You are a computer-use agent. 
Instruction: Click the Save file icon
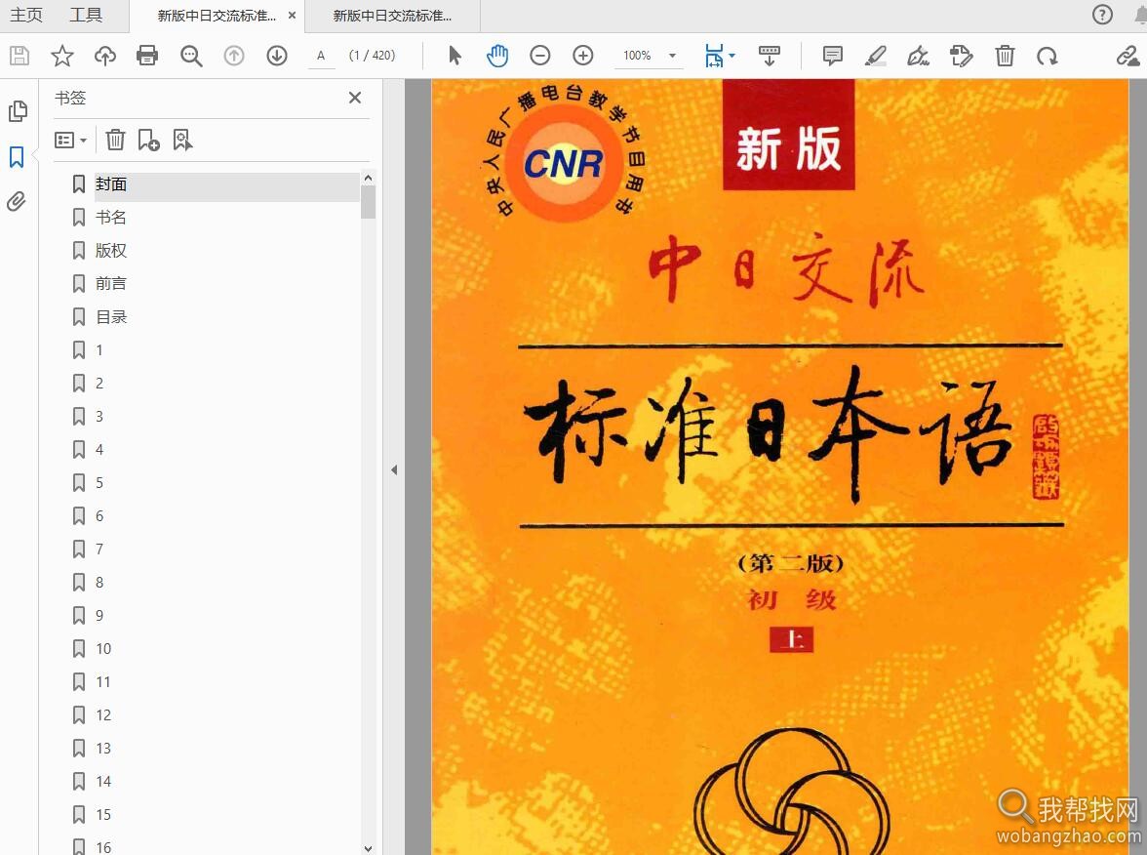tap(20, 56)
